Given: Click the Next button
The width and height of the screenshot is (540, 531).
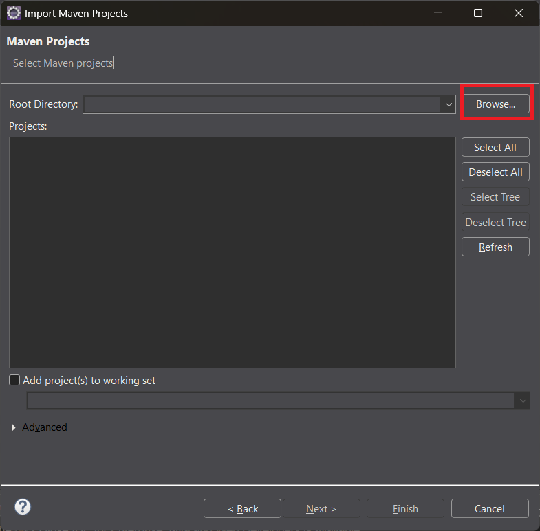Looking at the screenshot, I should pos(321,508).
